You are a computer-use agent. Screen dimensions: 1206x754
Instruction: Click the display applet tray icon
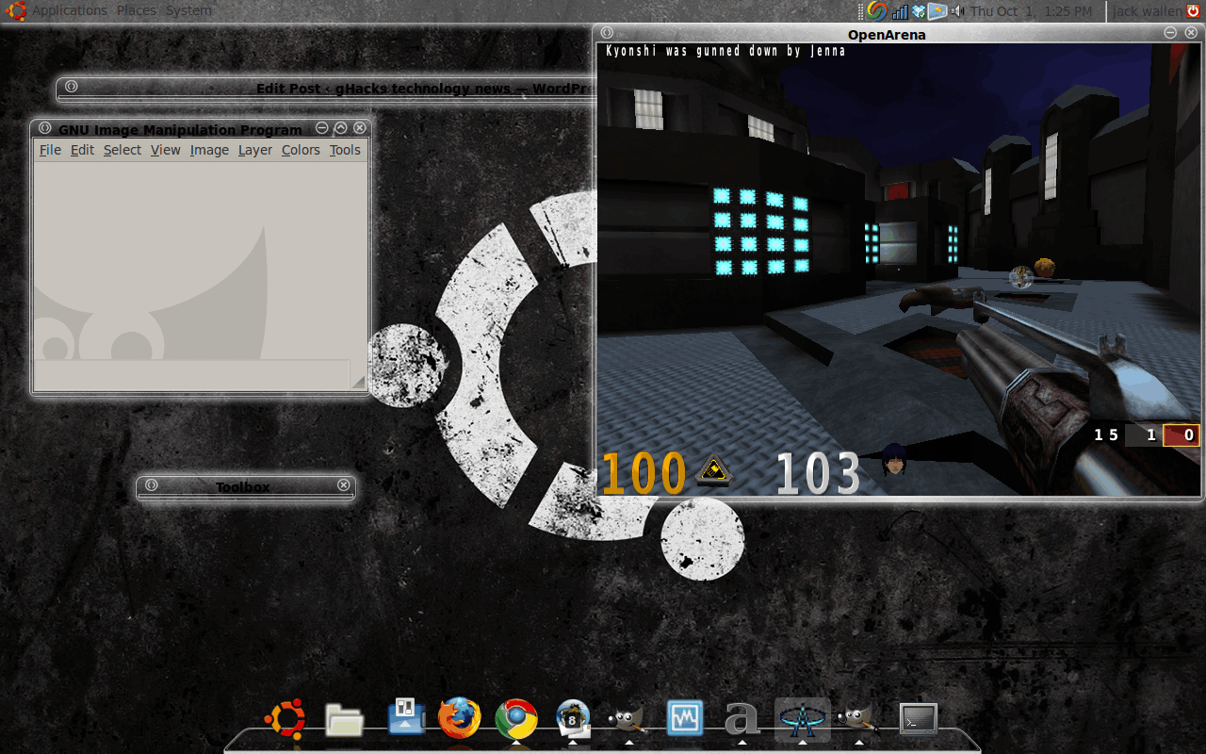937,11
